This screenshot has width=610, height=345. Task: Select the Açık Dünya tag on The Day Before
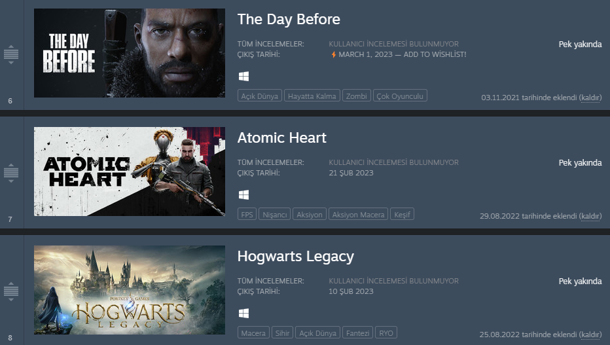(259, 96)
